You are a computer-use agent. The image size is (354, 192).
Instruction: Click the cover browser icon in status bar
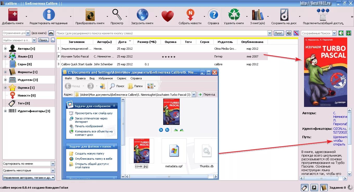(x=314, y=188)
